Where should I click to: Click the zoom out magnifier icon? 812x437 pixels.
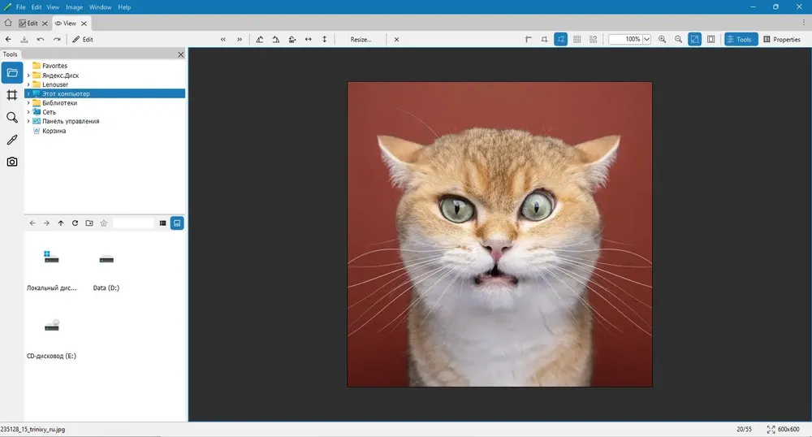(x=678, y=39)
